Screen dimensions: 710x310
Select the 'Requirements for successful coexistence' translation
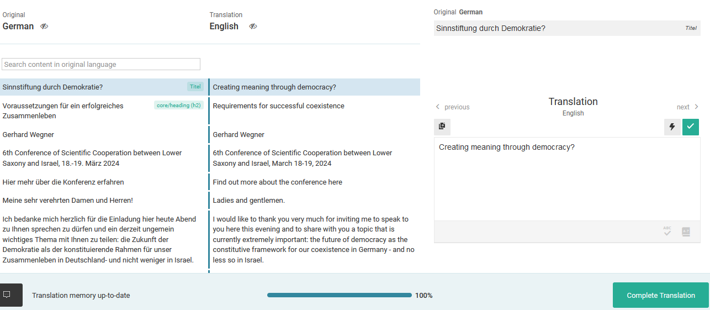coord(278,106)
